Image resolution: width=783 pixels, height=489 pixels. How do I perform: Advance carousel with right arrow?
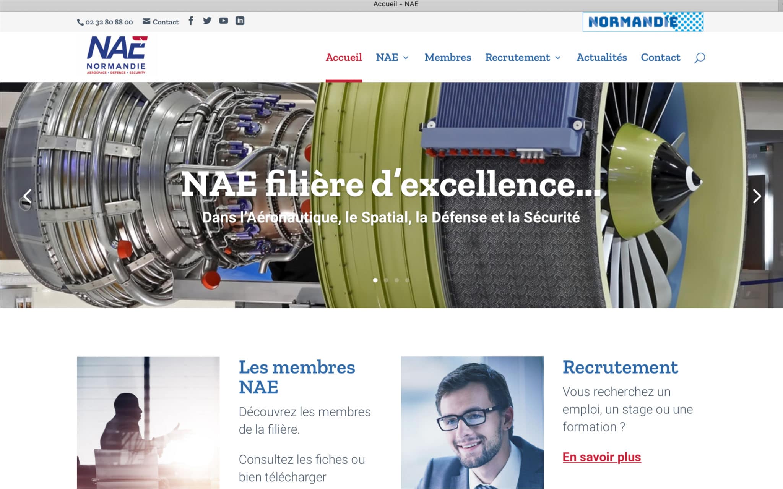[757, 196]
